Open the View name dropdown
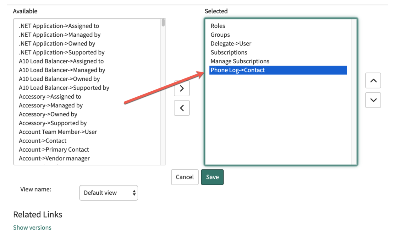Screen dimensions: 396x236 click(109, 193)
